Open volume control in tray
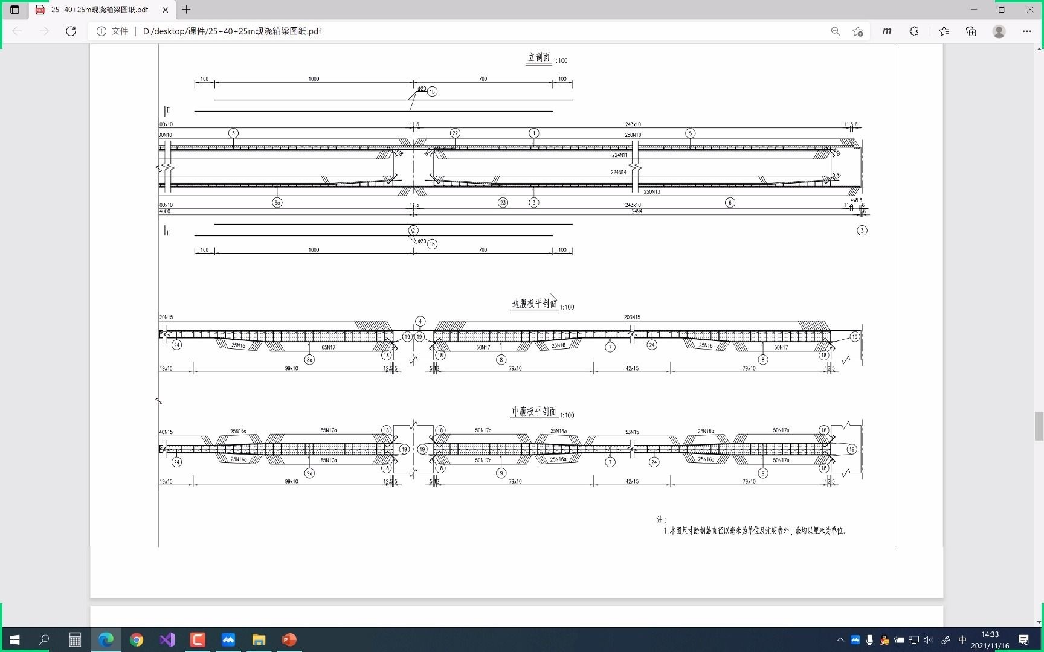 tap(929, 640)
